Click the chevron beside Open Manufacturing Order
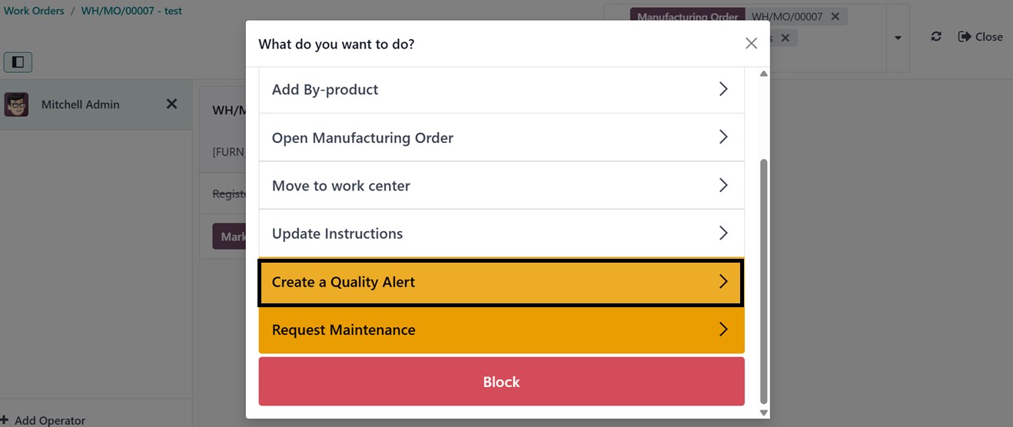This screenshot has height=427, width=1013. click(x=722, y=137)
